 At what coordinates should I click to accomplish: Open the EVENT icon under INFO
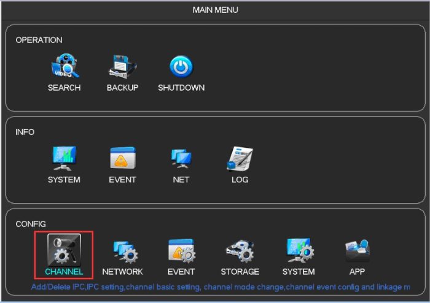click(122, 159)
